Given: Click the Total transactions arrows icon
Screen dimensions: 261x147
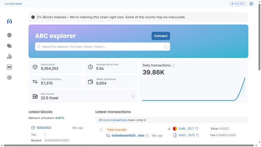Looking at the screenshot, I should click(35, 82).
